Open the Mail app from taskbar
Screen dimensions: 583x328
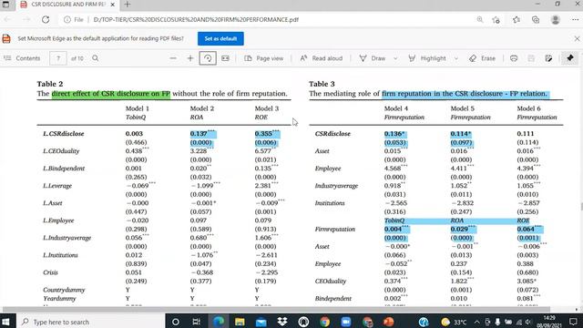(261, 322)
